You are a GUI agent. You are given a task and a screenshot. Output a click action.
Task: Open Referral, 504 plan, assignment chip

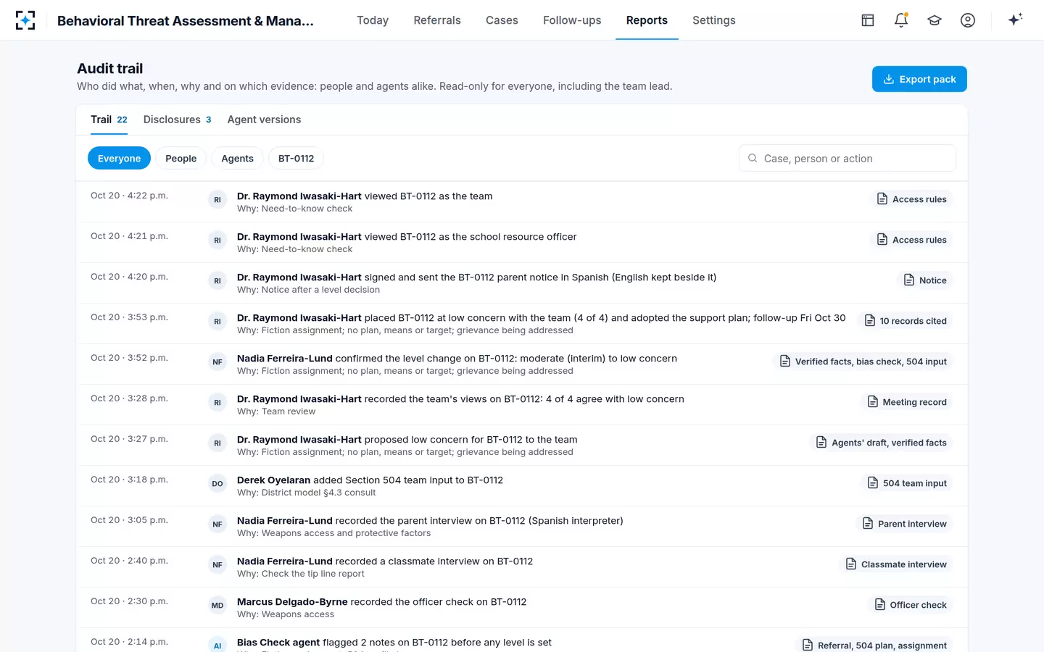tap(874, 645)
